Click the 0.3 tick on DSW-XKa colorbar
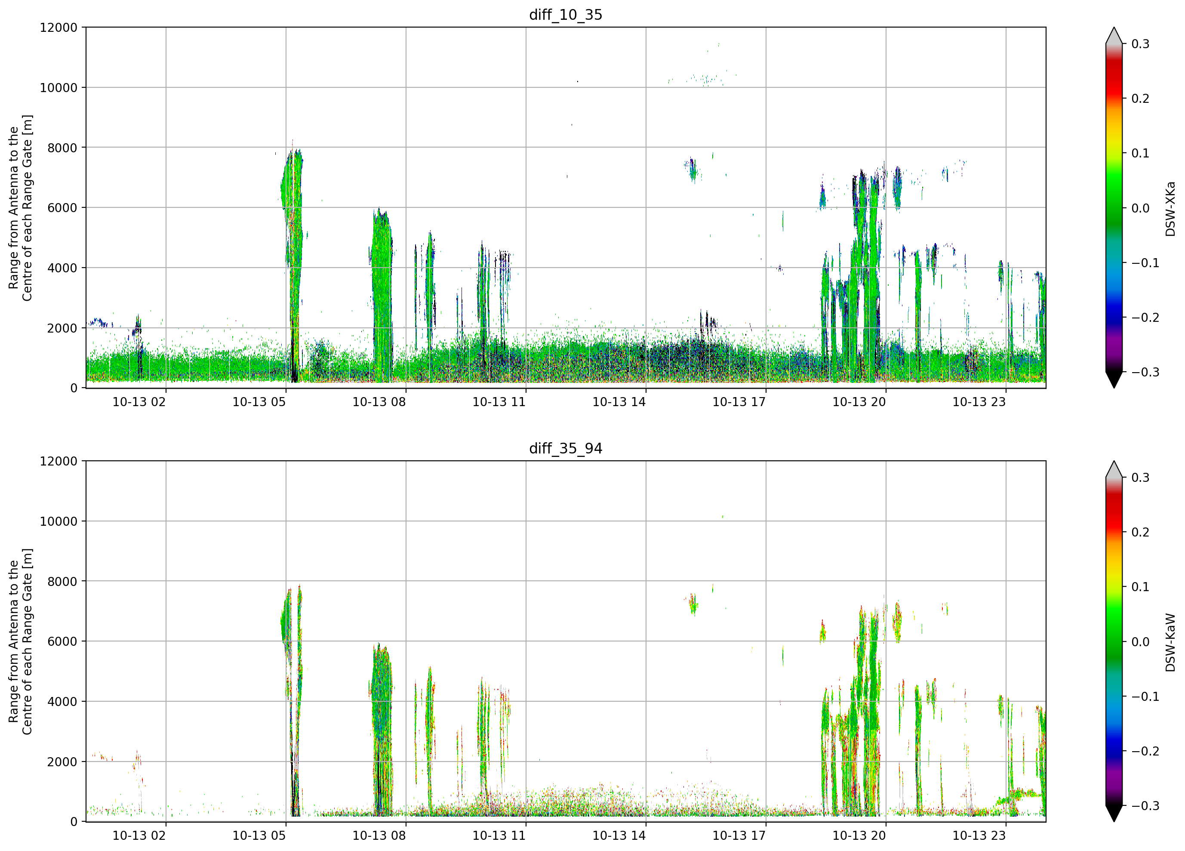 [1141, 44]
